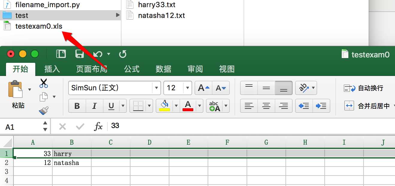Click the Save icon
The height and width of the screenshot is (186, 395).
coord(80,54)
